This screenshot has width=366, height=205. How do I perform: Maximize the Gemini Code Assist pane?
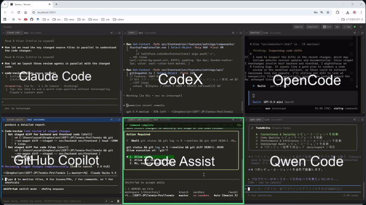coord(237,120)
